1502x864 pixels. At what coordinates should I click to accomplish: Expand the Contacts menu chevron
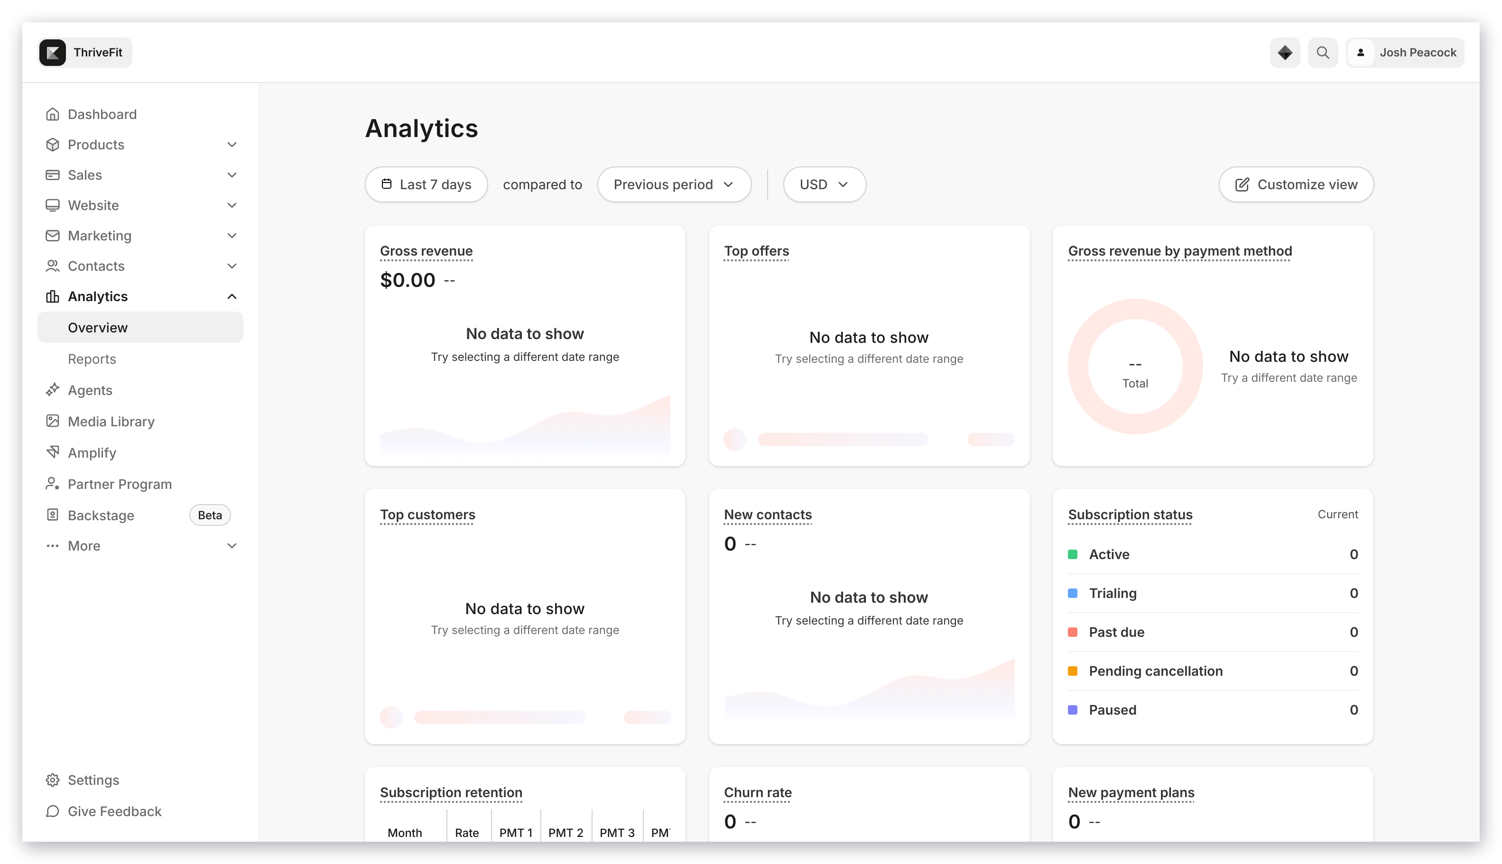pyautogui.click(x=232, y=266)
